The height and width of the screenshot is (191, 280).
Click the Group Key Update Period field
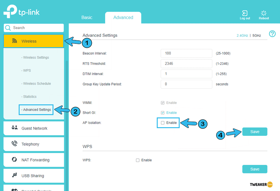pos(186,84)
